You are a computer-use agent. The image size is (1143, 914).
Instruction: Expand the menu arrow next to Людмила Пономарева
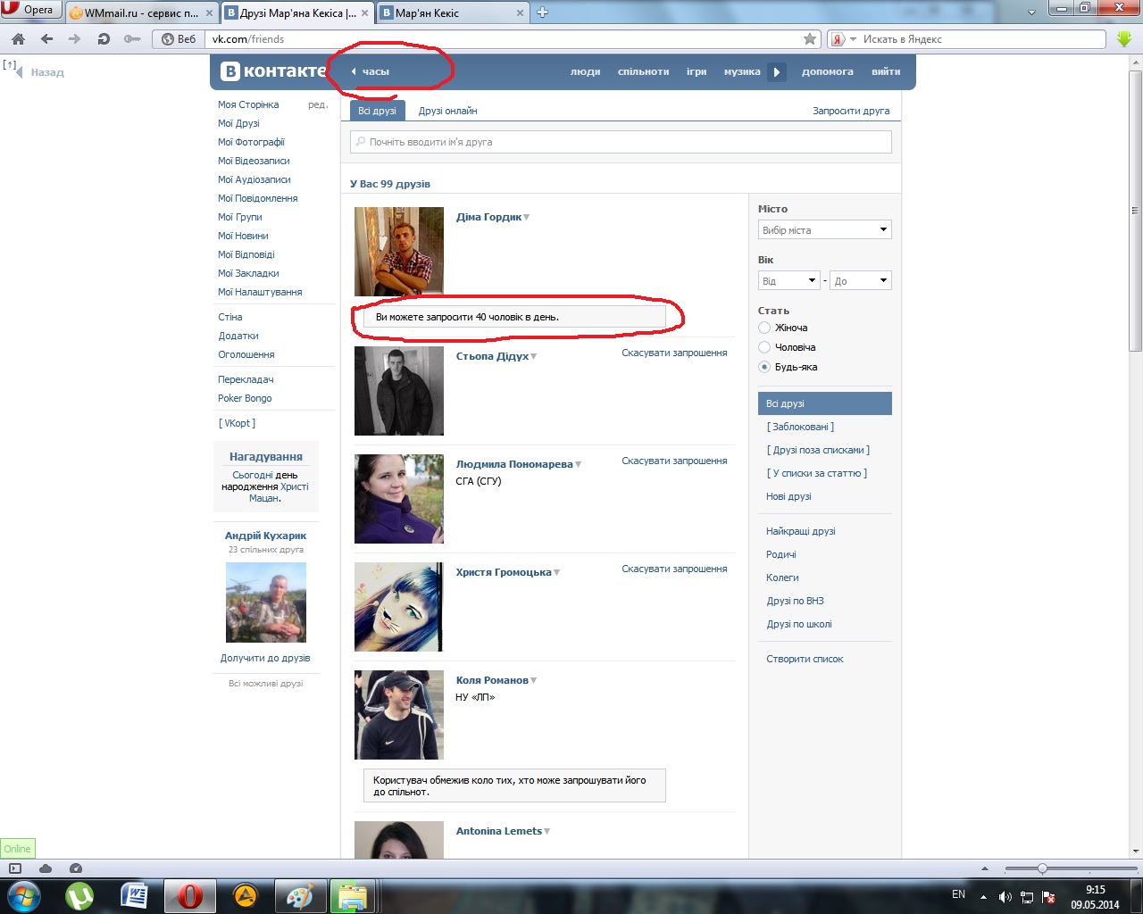click(x=579, y=465)
